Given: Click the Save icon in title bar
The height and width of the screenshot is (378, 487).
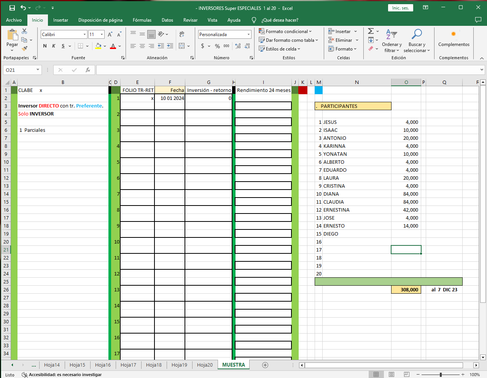Looking at the screenshot, I should click(x=12, y=8).
